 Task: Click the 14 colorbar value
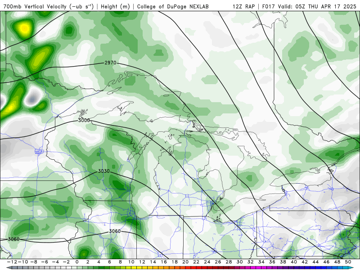153,262
